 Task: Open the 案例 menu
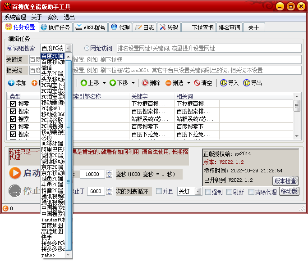click(53, 17)
